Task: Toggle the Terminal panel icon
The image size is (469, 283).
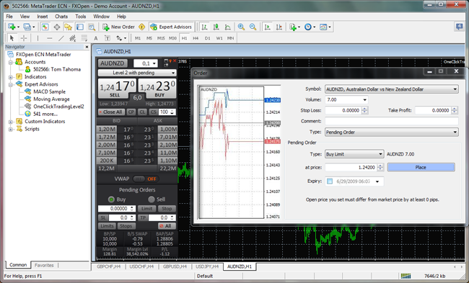Action: (80, 27)
